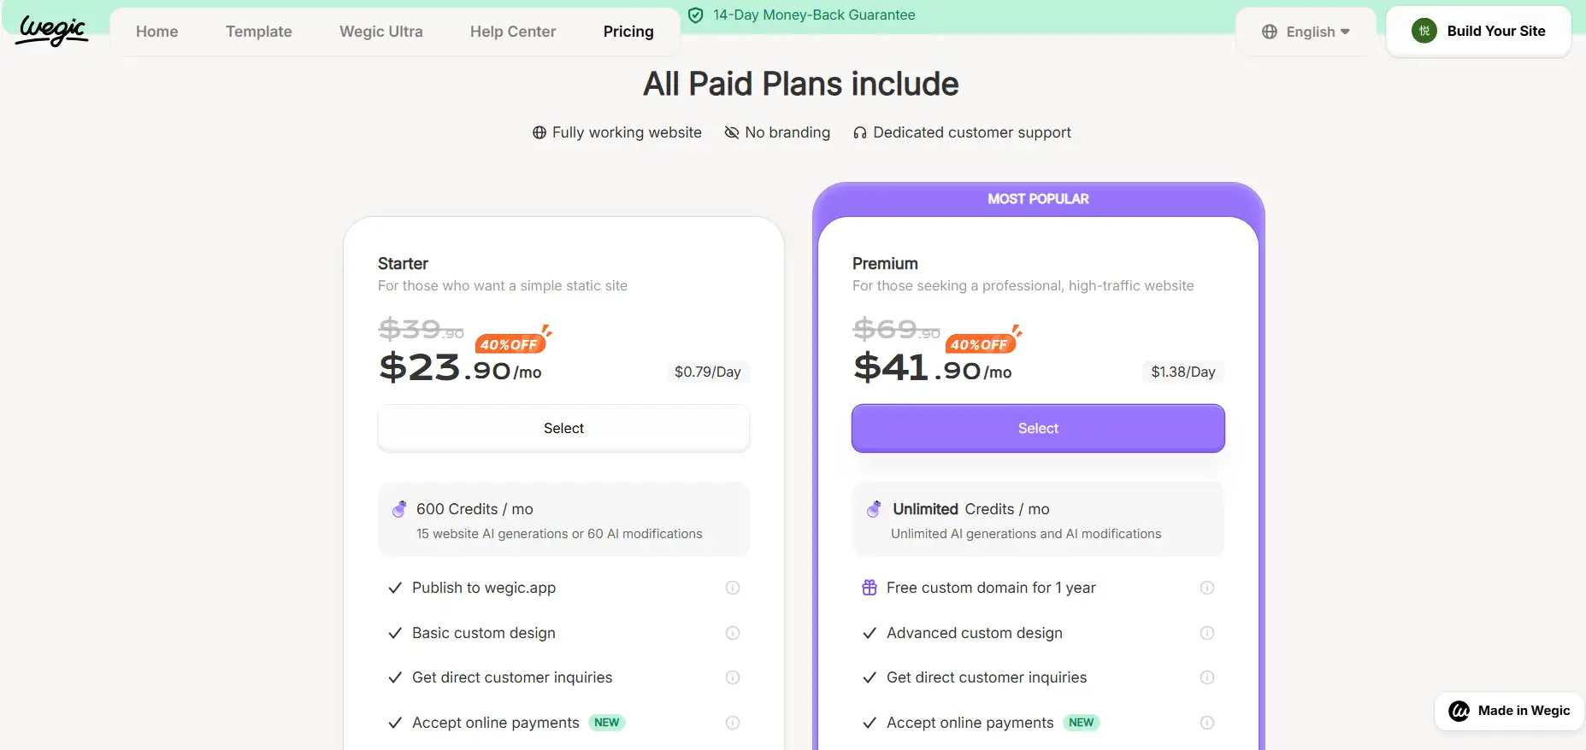Click the Starter 600 Credits info box
The image size is (1586, 750).
563,520
